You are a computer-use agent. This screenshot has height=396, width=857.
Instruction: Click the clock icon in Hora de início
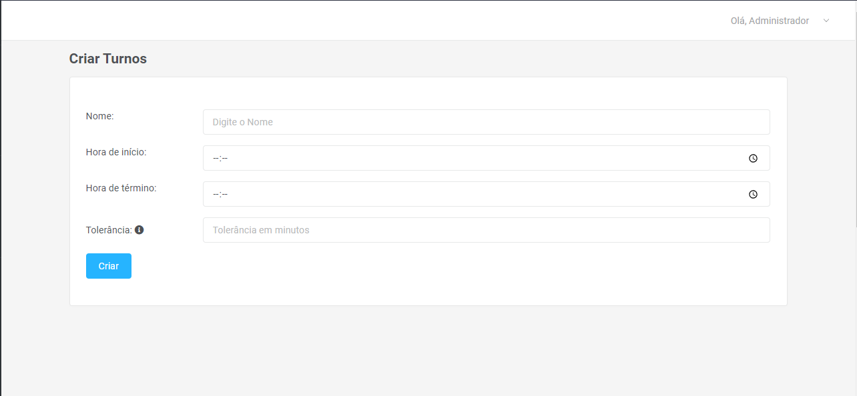(x=753, y=159)
